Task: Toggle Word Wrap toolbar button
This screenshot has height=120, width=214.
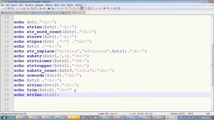Action: (x=74, y=8)
